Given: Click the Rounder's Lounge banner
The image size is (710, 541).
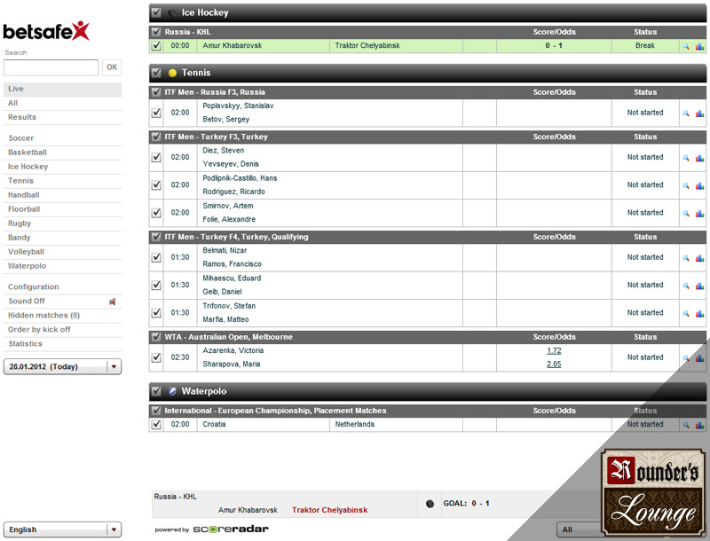Looking at the screenshot, I should click(x=653, y=491).
